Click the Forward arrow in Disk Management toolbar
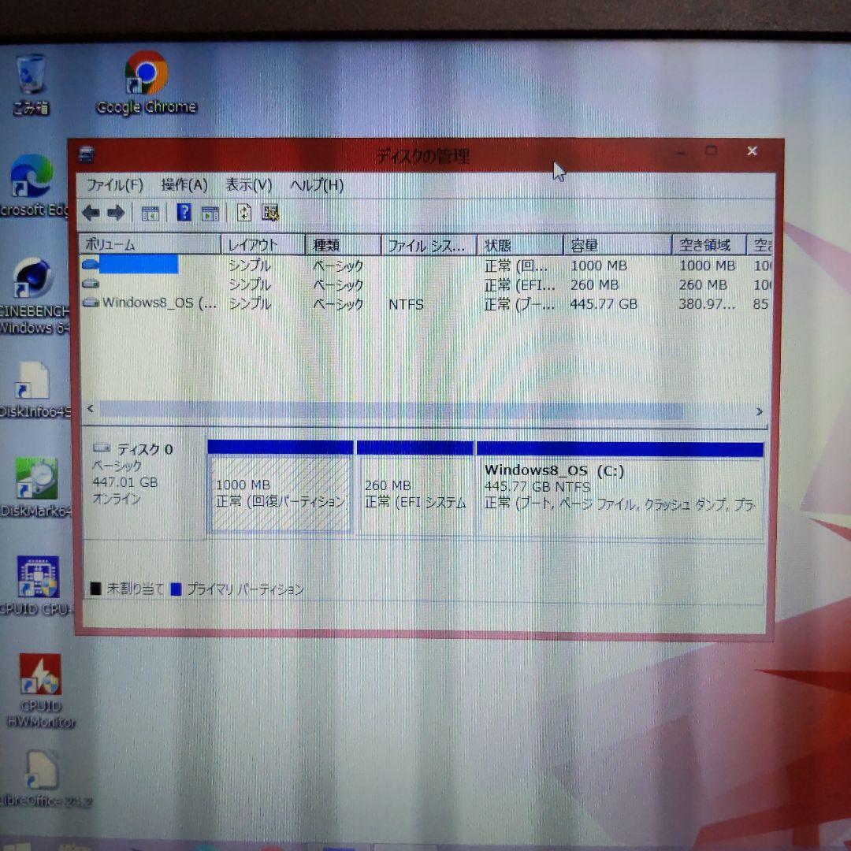This screenshot has height=851, width=851. (116, 213)
